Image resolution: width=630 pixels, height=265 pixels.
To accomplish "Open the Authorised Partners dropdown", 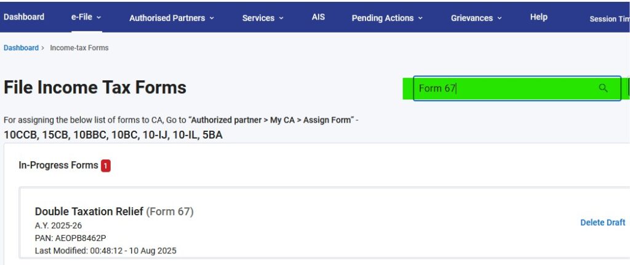I will coord(172,18).
